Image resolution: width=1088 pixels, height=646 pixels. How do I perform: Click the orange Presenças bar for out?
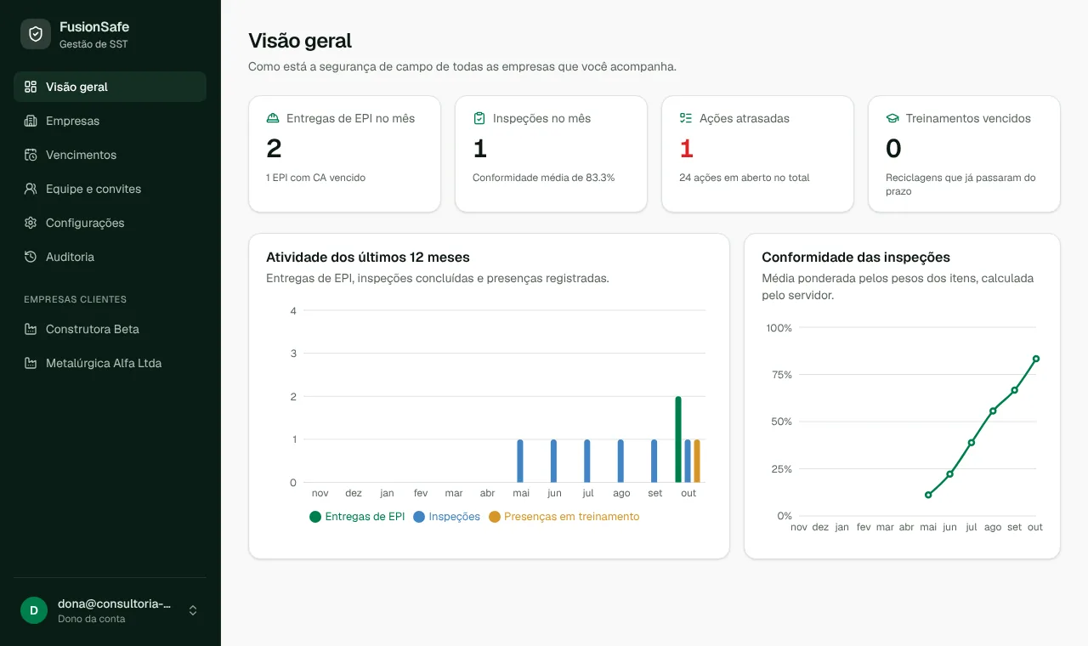[697, 461]
